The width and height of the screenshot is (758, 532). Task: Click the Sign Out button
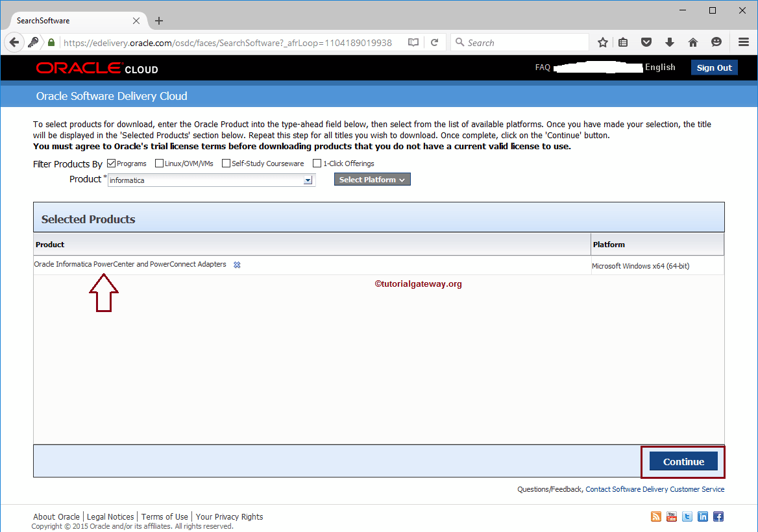pos(714,67)
